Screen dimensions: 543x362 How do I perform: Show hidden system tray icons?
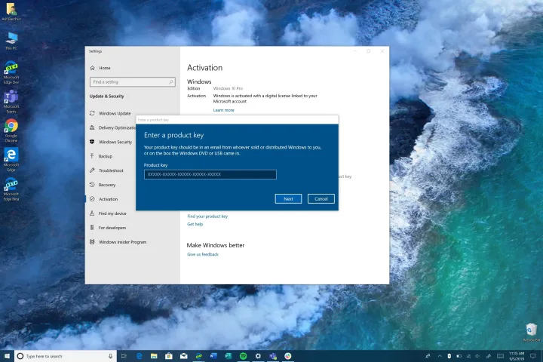[440, 356]
